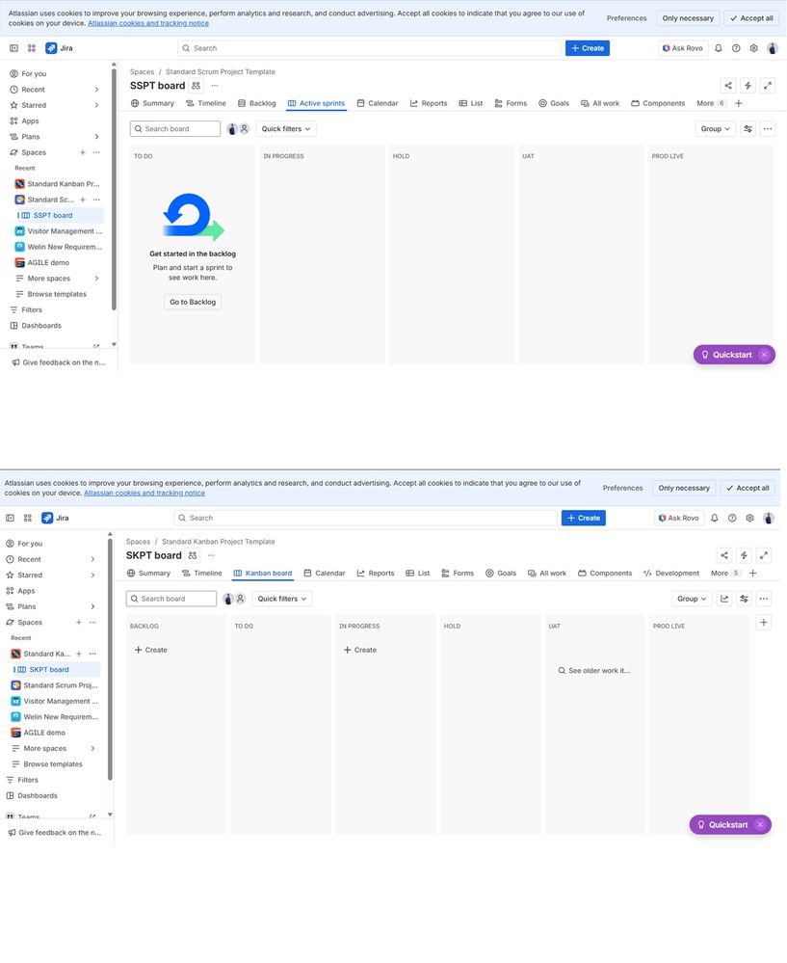
Task: Open Group dropdown on SSPT board
Action: pyautogui.click(x=715, y=129)
